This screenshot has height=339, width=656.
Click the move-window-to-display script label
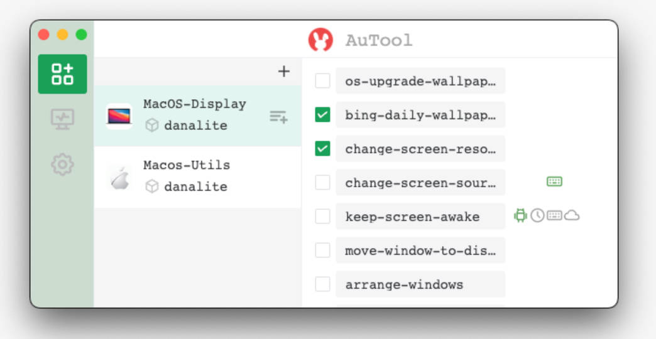point(420,250)
